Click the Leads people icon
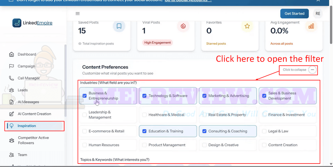This screenshot has height=167, width=333. click(x=11, y=90)
